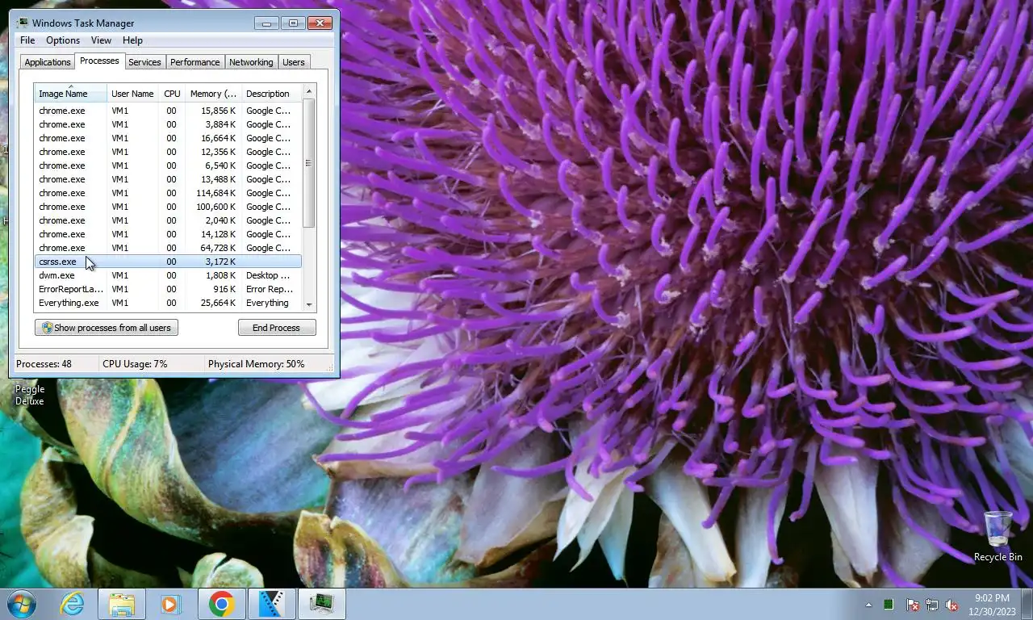Screen dimensions: 1033x620
Task: Minimize the Task Manager window
Action: pos(266,23)
